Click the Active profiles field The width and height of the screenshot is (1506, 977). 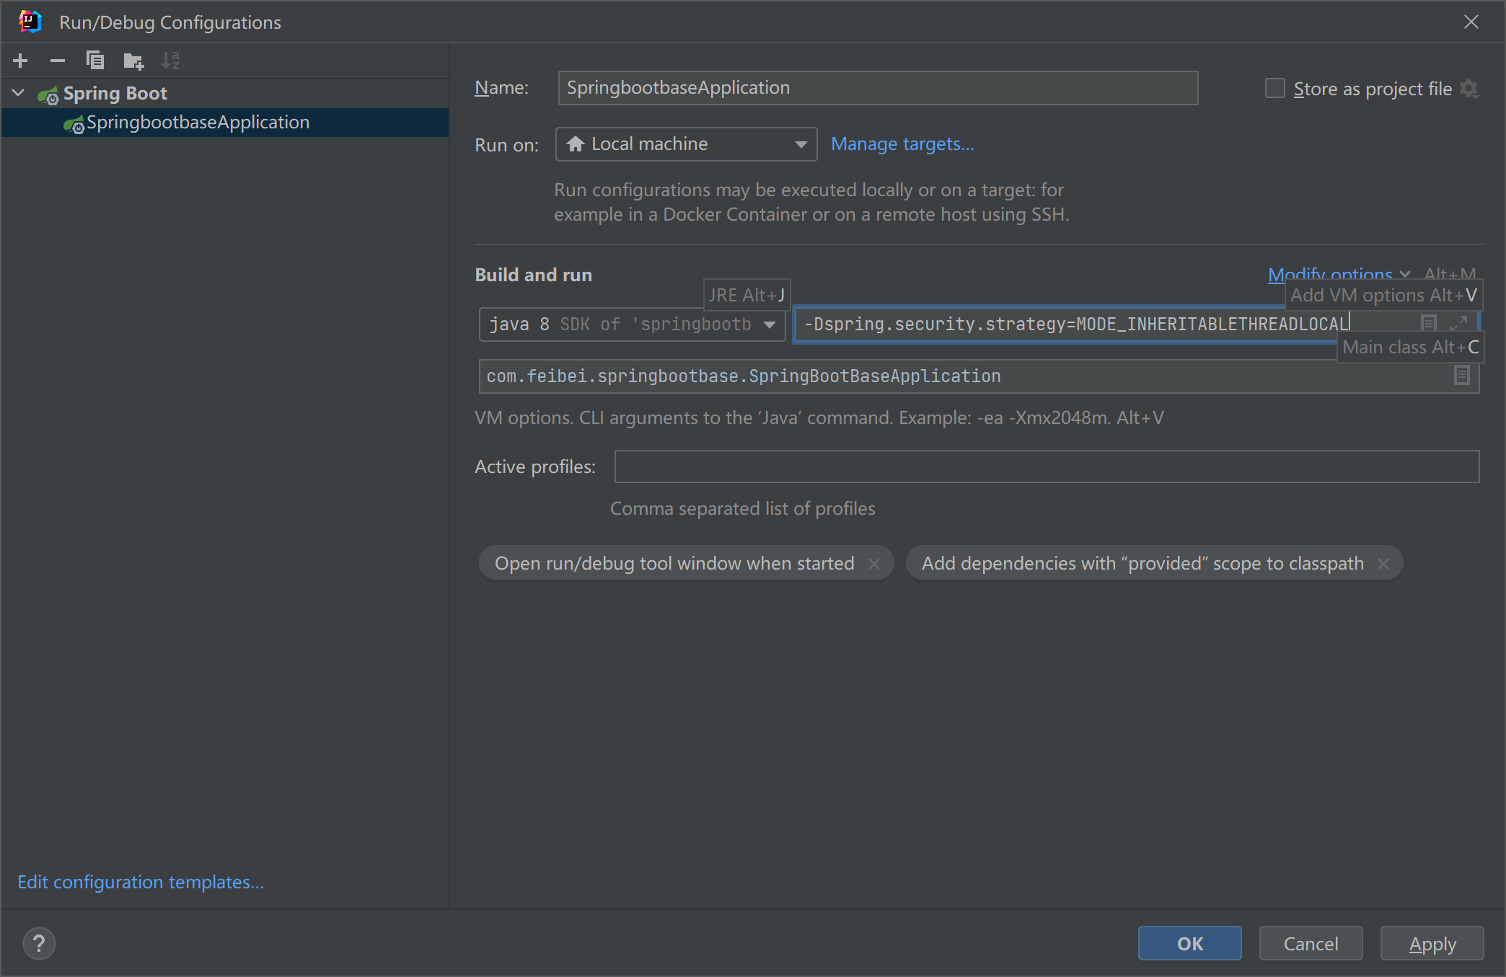(1047, 467)
